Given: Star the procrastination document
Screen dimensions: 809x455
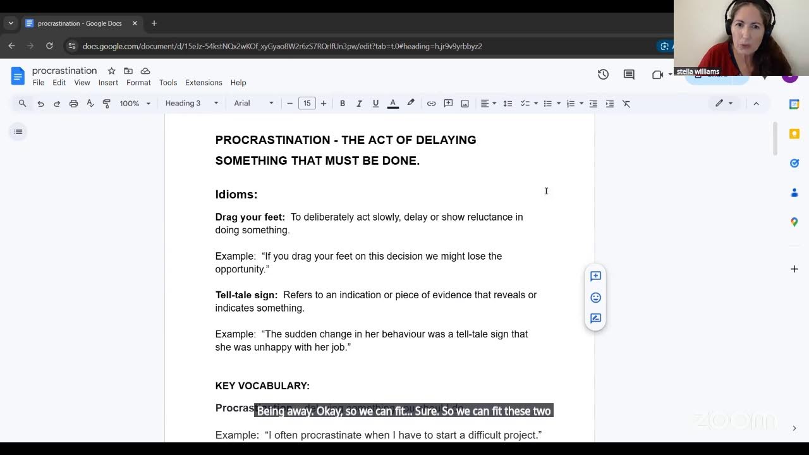Looking at the screenshot, I should (111, 71).
